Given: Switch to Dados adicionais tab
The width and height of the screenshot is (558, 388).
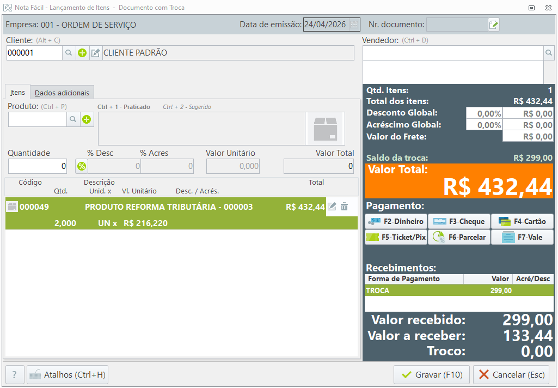Looking at the screenshot, I should (x=62, y=93).
